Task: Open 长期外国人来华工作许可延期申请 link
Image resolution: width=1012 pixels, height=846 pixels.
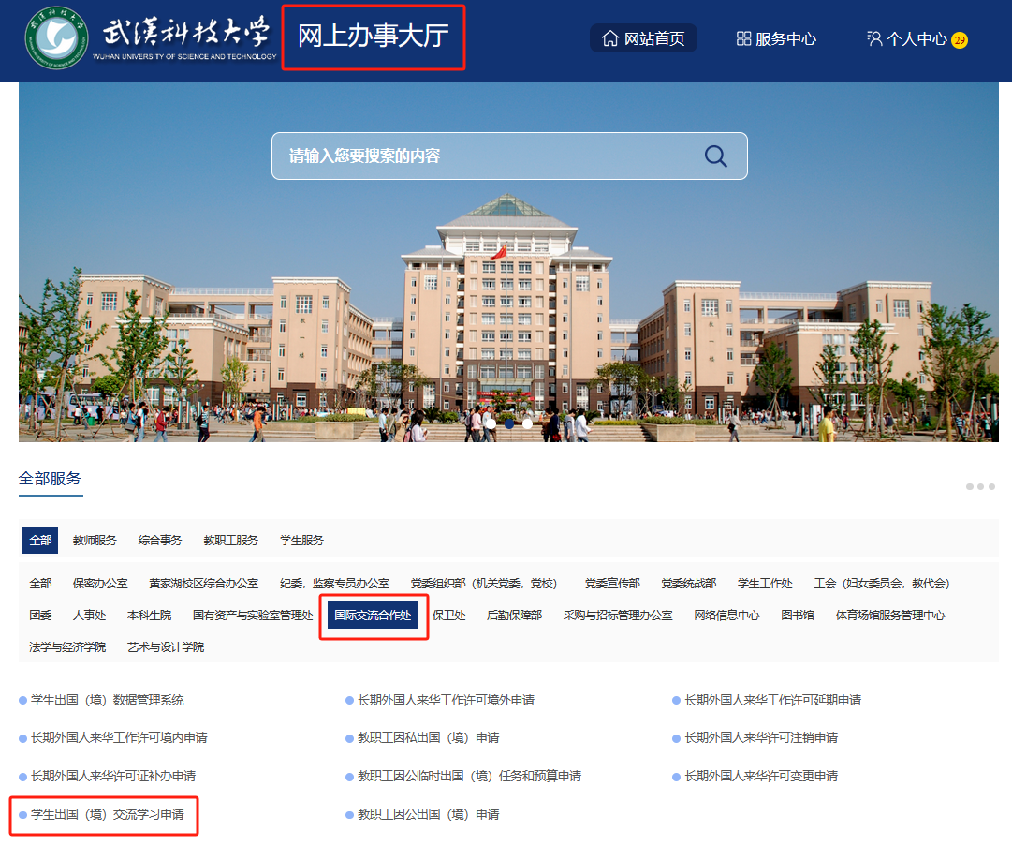Action: [x=772, y=700]
